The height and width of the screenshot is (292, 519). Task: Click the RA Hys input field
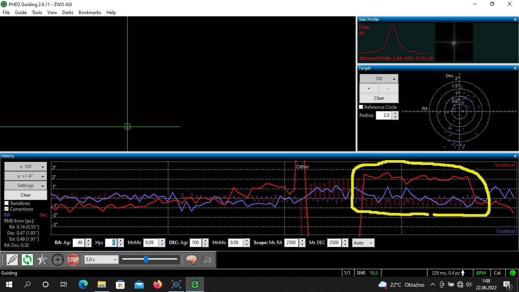click(x=111, y=243)
